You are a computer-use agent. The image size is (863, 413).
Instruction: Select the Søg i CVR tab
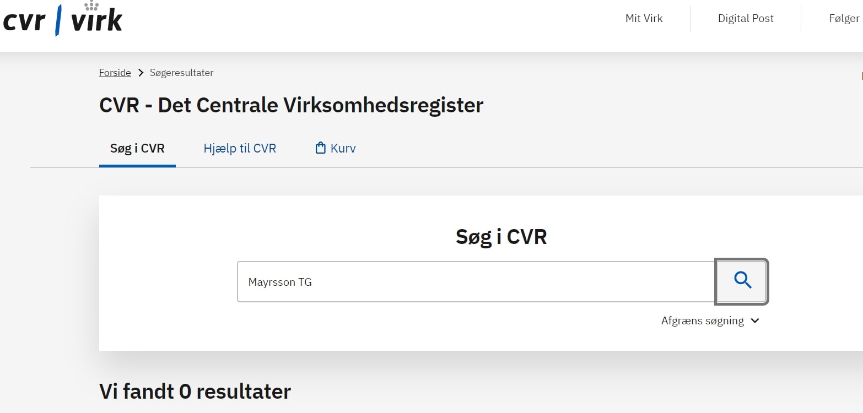[137, 149]
